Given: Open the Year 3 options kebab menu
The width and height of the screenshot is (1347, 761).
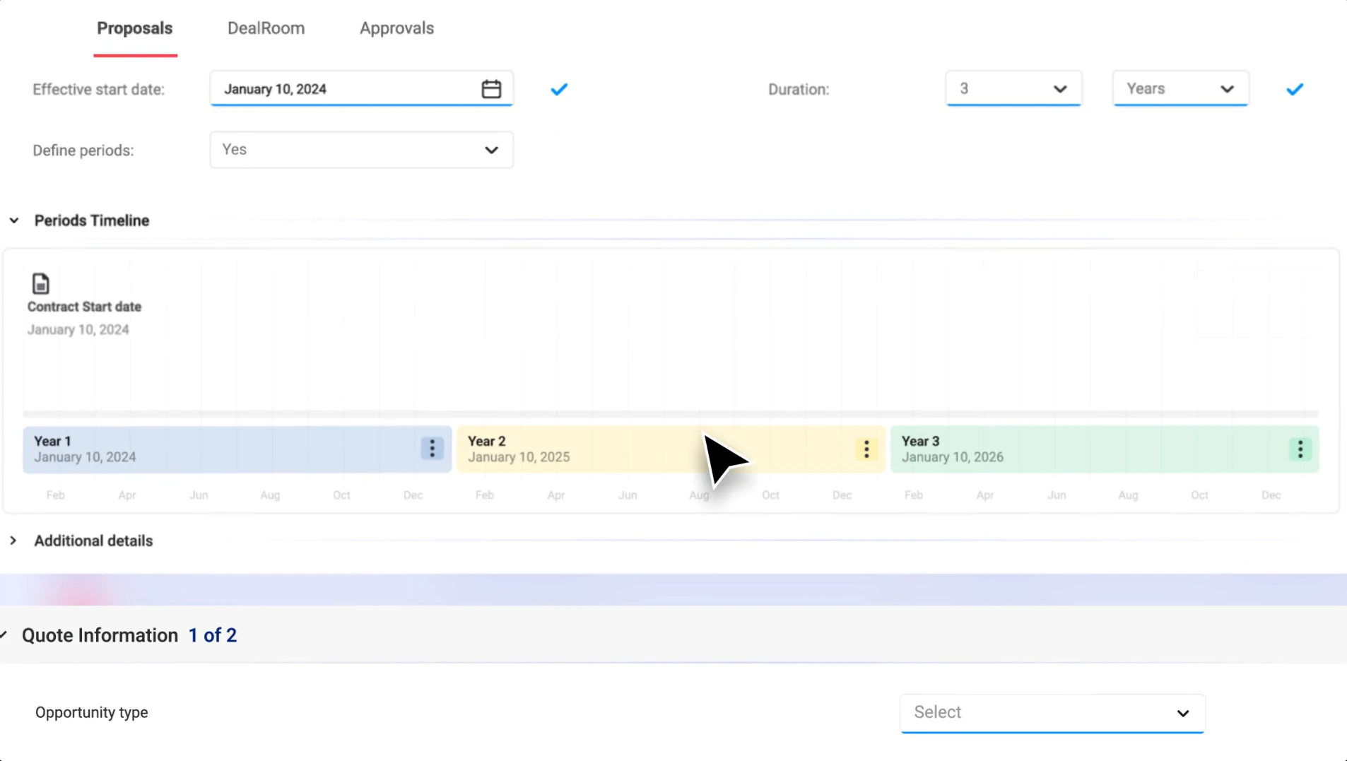Looking at the screenshot, I should tap(1299, 449).
